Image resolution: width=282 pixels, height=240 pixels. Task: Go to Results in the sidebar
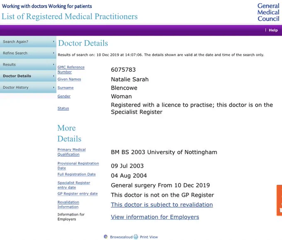pyautogui.click(x=28, y=64)
